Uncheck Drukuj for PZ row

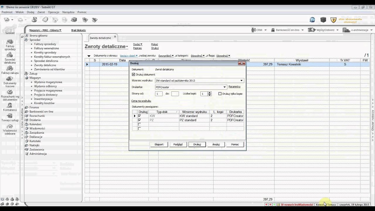coord(139,120)
